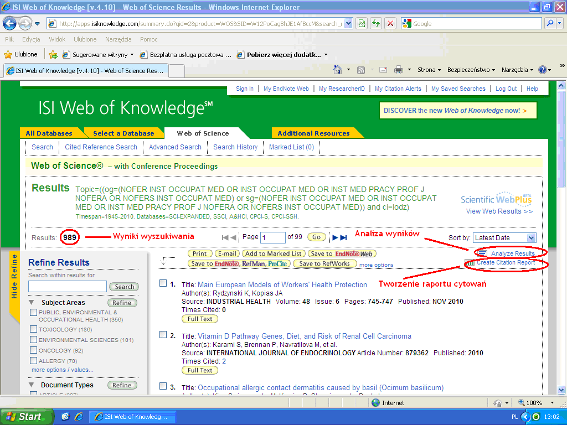Click the Save to RefWorks button
The width and height of the screenshot is (567, 425).
324,263
